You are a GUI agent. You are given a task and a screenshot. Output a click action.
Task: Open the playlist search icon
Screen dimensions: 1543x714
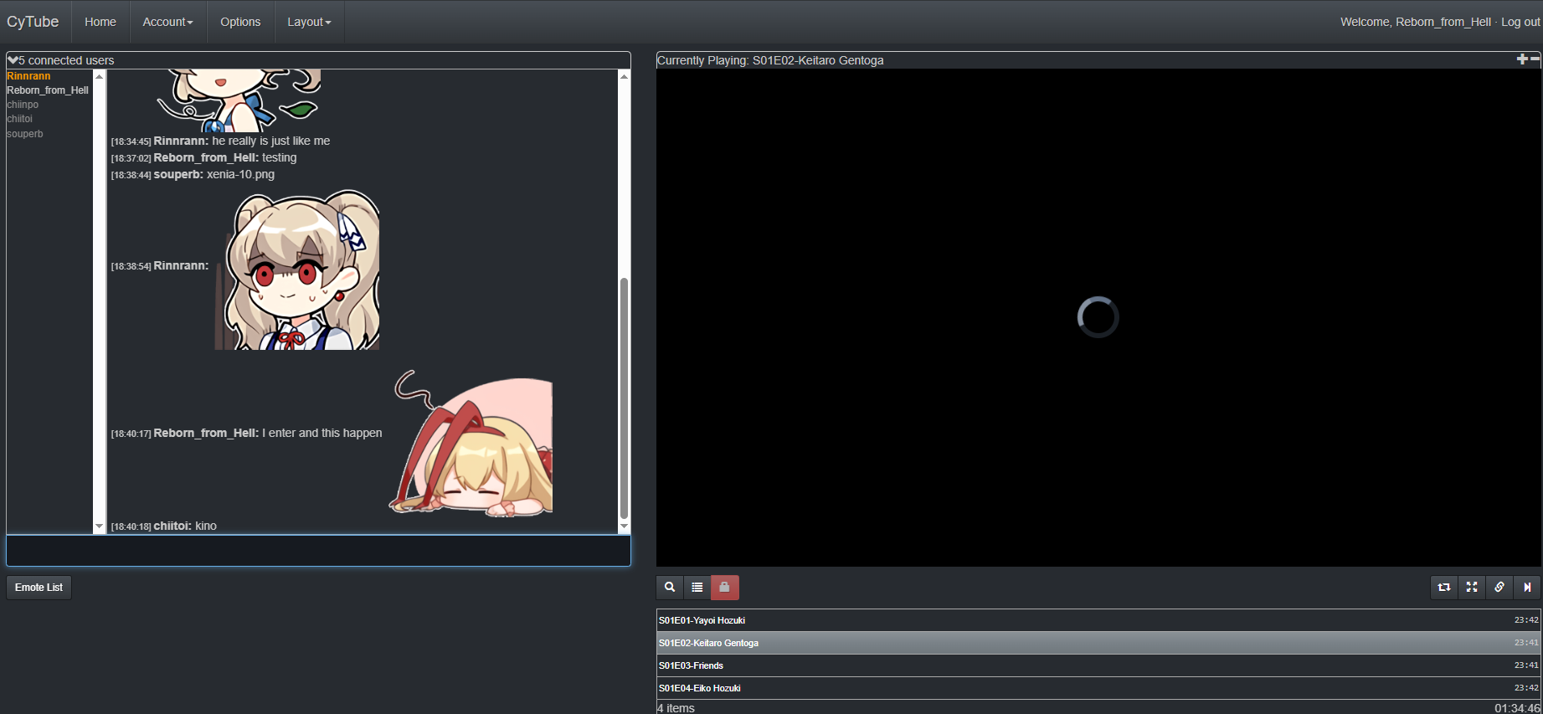pyautogui.click(x=670, y=588)
